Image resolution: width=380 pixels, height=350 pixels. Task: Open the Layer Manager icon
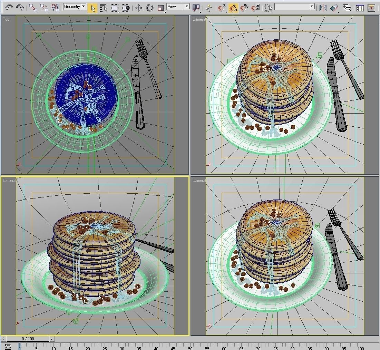tap(347, 8)
